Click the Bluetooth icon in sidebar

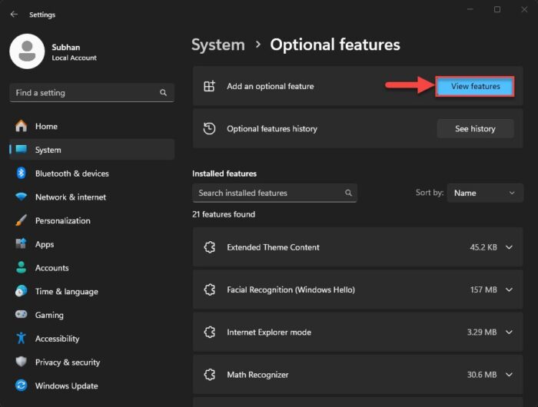[22, 173]
